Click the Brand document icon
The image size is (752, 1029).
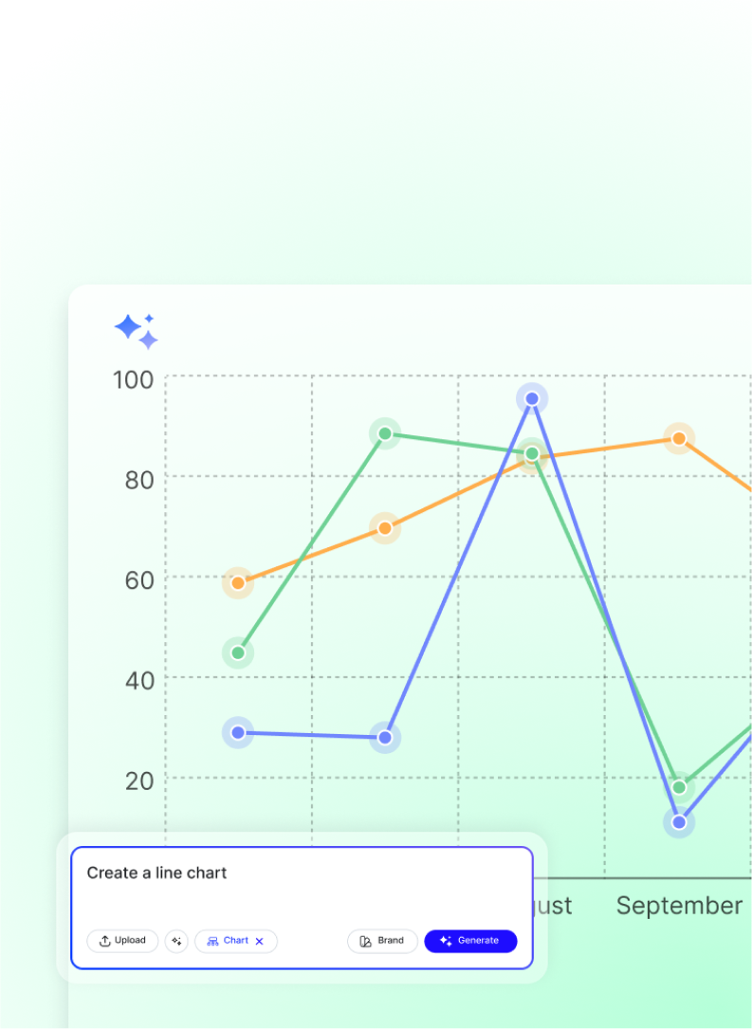coord(365,941)
